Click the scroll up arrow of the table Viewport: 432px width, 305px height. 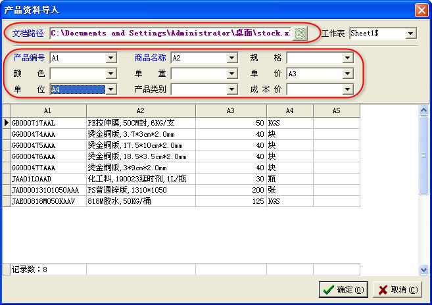tap(423, 110)
